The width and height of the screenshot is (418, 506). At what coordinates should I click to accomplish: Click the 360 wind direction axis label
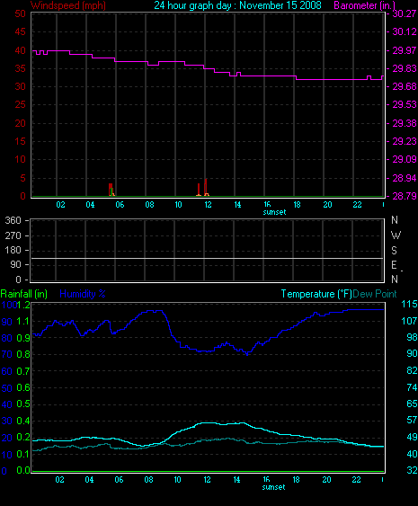[13, 221]
